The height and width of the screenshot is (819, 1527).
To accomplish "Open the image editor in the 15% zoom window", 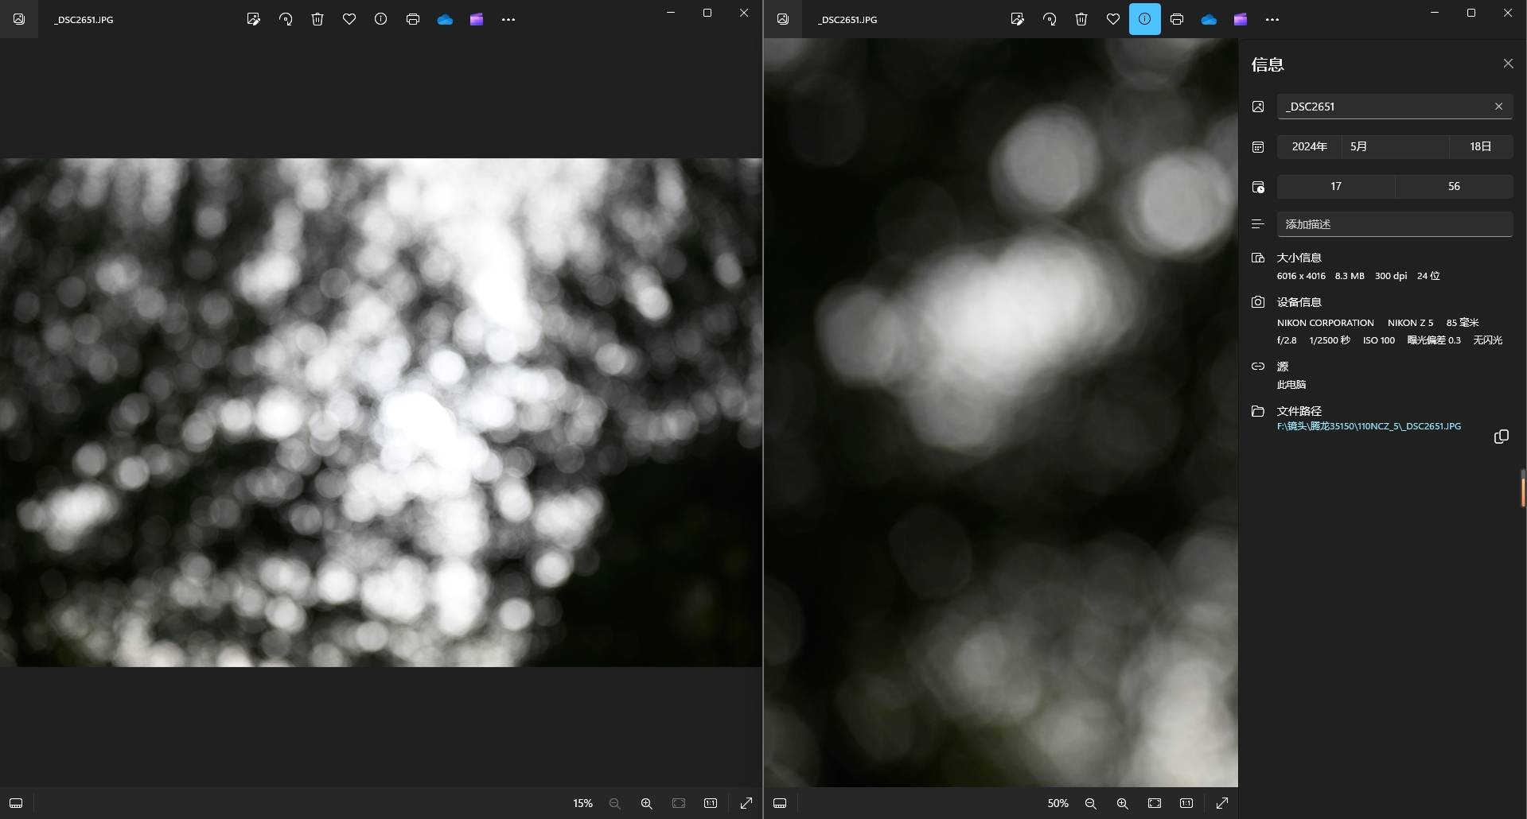I will tap(253, 19).
